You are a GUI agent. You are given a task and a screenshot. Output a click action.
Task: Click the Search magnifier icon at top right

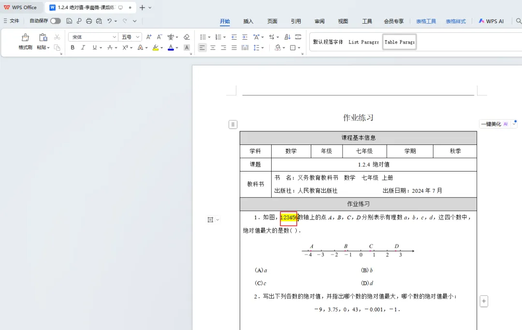(518, 21)
